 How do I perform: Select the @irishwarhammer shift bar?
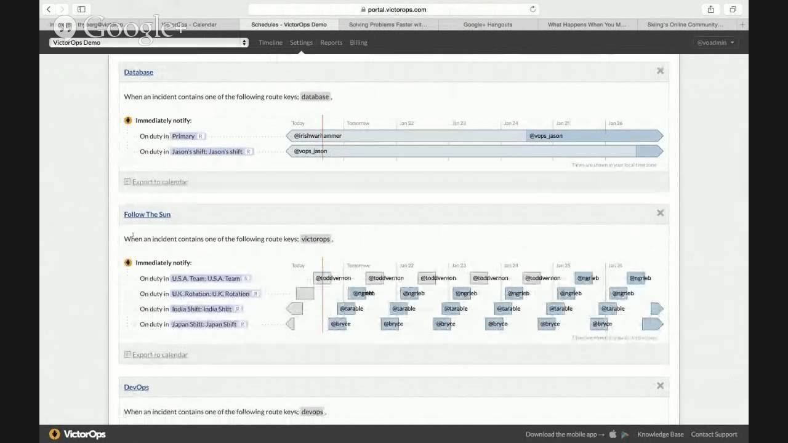tap(406, 135)
